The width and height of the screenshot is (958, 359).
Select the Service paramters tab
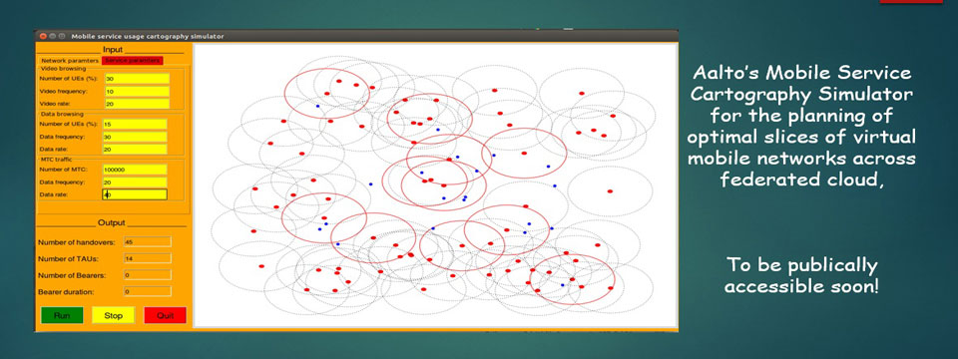(132, 61)
